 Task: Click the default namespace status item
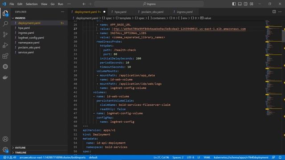(93, 157)
